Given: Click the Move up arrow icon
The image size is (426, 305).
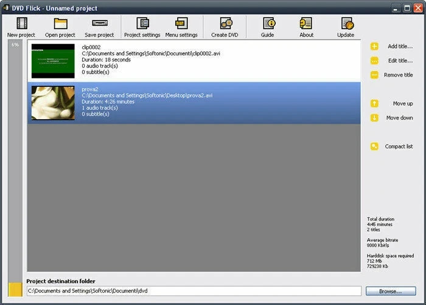Looking at the screenshot, I should (374, 103).
